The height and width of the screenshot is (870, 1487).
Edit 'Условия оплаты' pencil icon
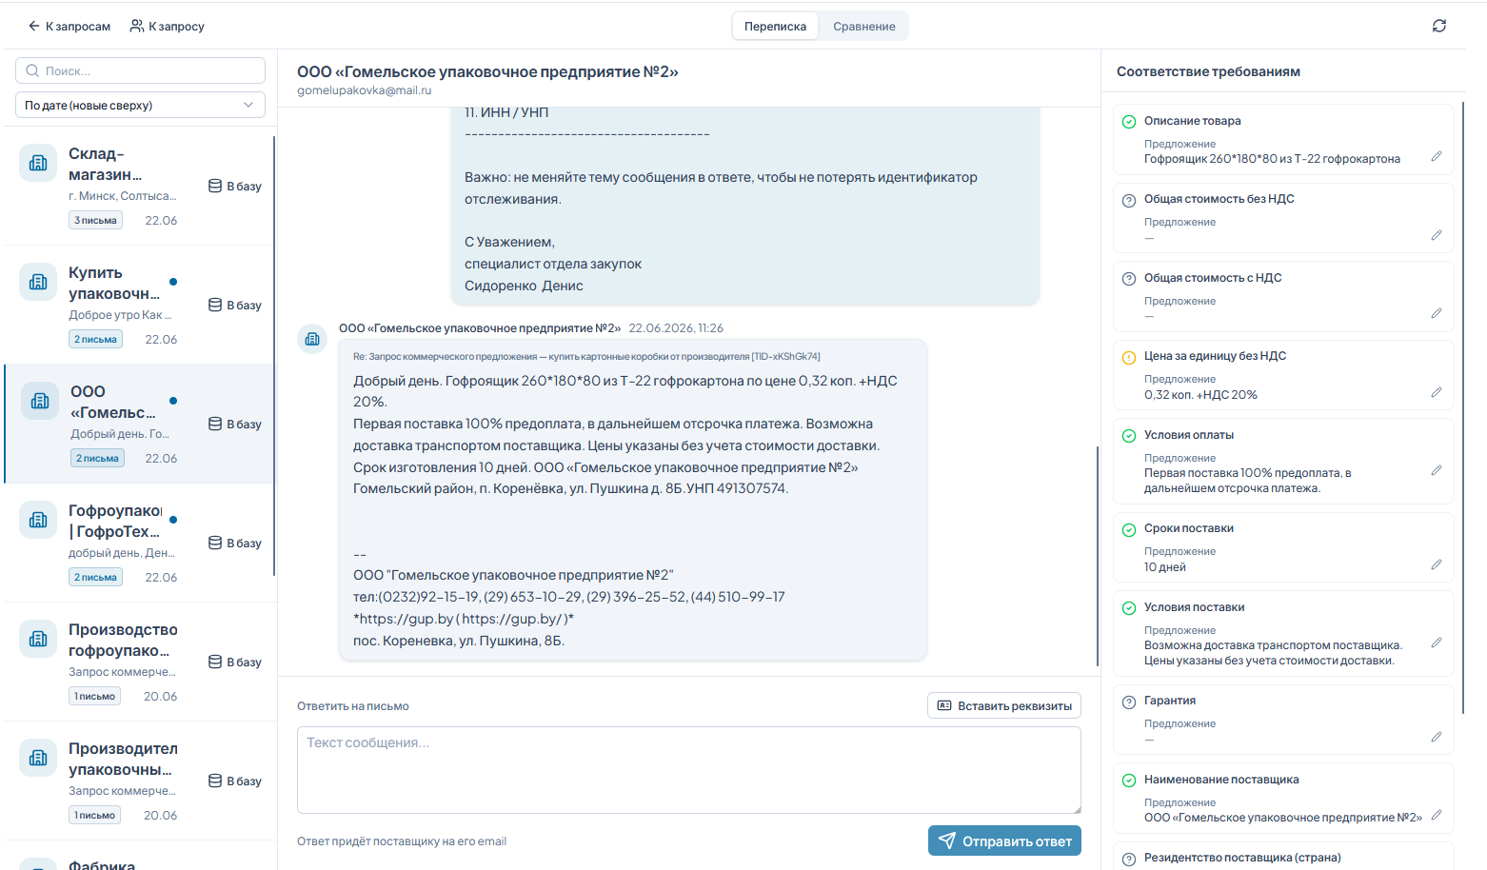click(x=1437, y=470)
